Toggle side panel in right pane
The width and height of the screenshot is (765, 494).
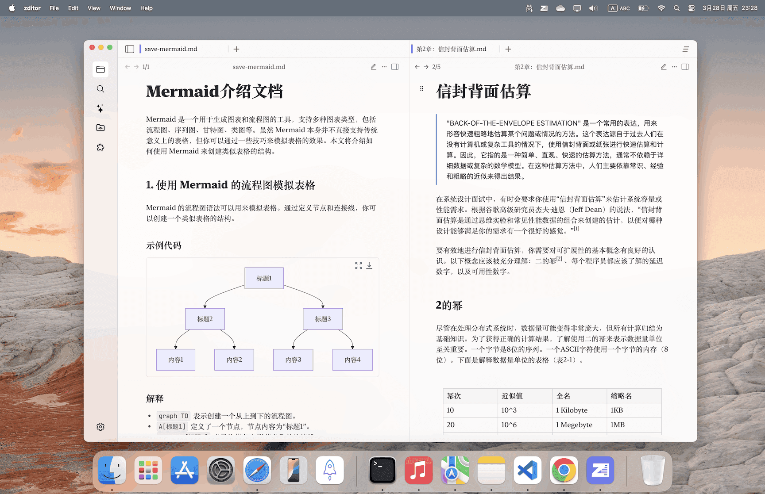685,67
